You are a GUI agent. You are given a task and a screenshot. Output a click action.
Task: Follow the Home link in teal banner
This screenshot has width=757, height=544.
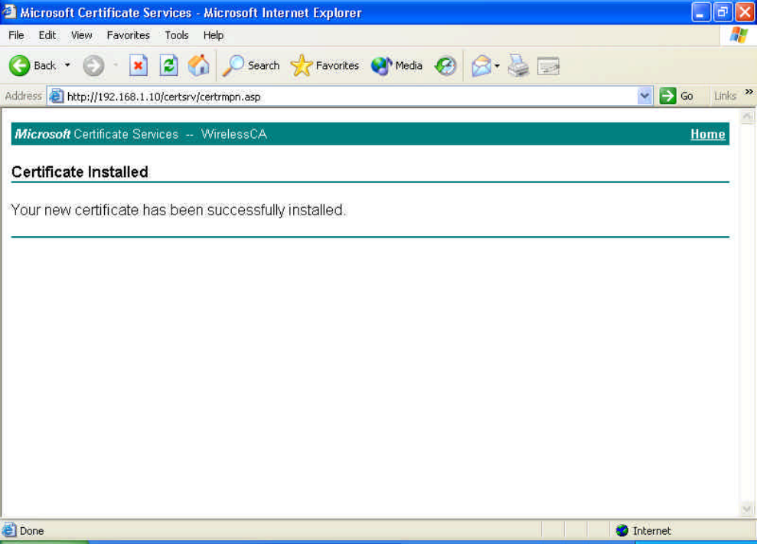(x=707, y=134)
